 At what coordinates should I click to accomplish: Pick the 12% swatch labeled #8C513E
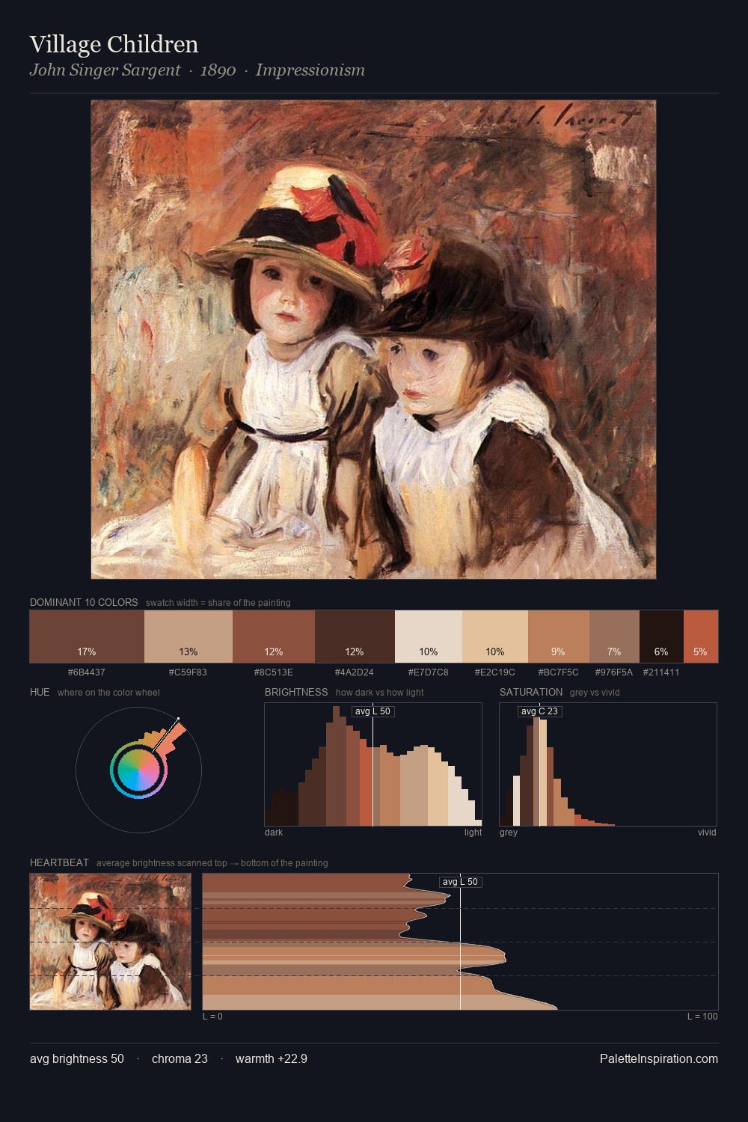(274, 637)
